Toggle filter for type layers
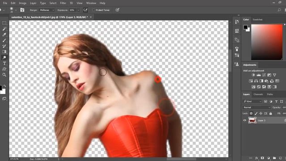Image resolution: width=286 pixels, height=161 pixels. coord(276,102)
